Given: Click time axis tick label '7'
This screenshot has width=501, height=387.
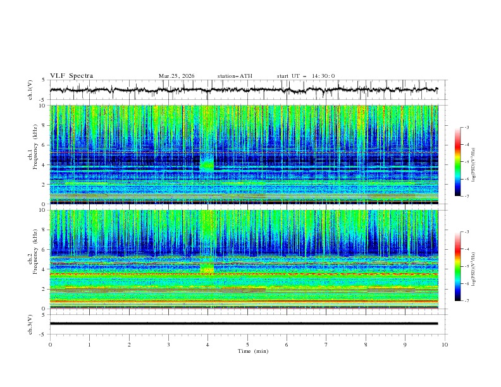Looking at the screenshot, I should pos(326,345).
